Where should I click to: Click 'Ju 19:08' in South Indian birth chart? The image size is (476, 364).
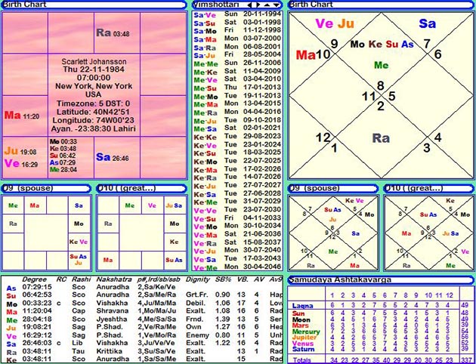point(20,151)
